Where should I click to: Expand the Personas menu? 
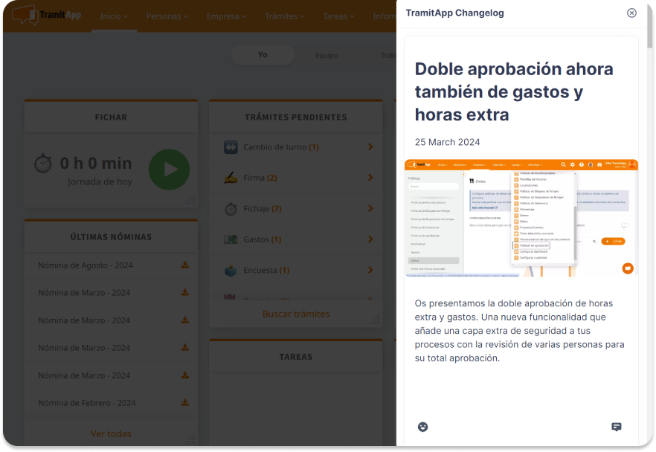167,16
